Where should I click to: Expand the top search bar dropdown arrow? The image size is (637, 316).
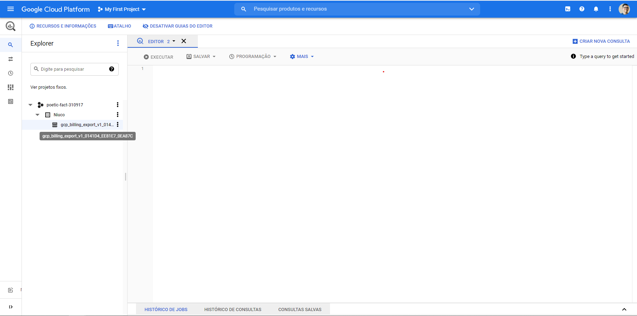[472, 9]
